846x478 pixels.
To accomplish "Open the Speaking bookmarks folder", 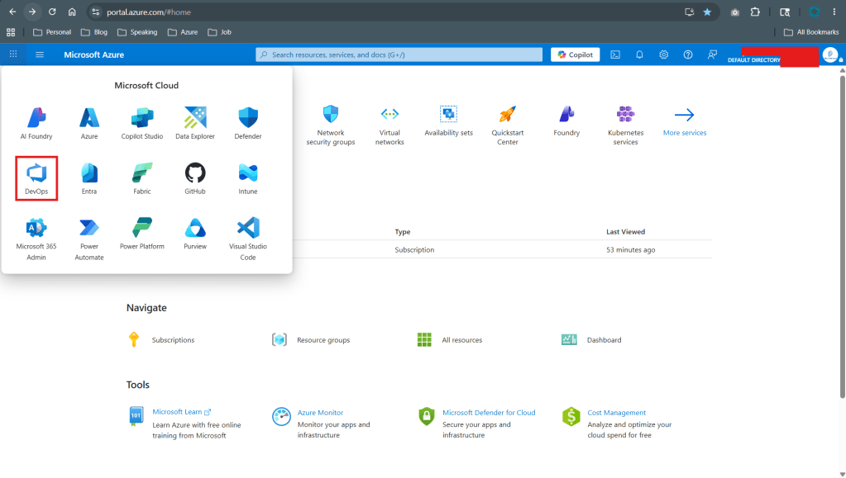I will pyautogui.click(x=137, y=32).
